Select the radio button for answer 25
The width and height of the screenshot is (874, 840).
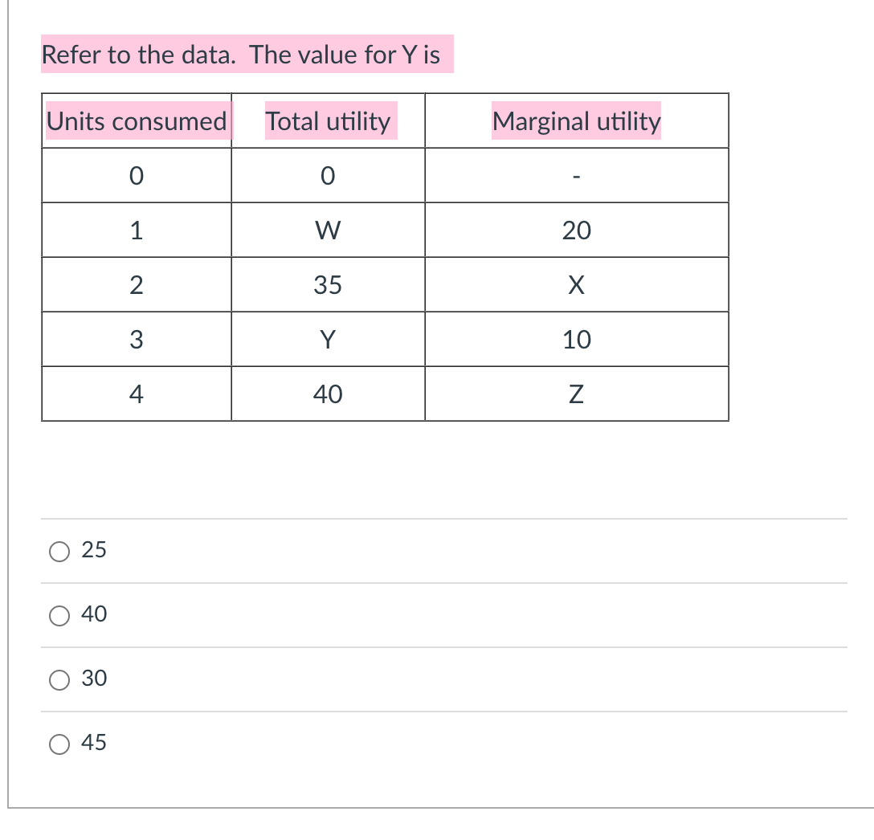click(59, 550)
